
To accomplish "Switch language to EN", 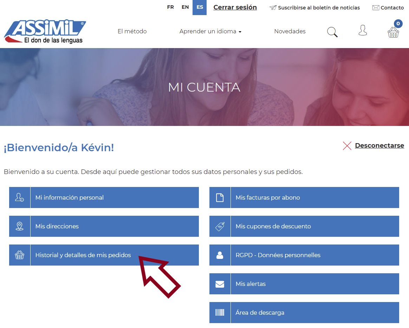I will pos(185,7).
